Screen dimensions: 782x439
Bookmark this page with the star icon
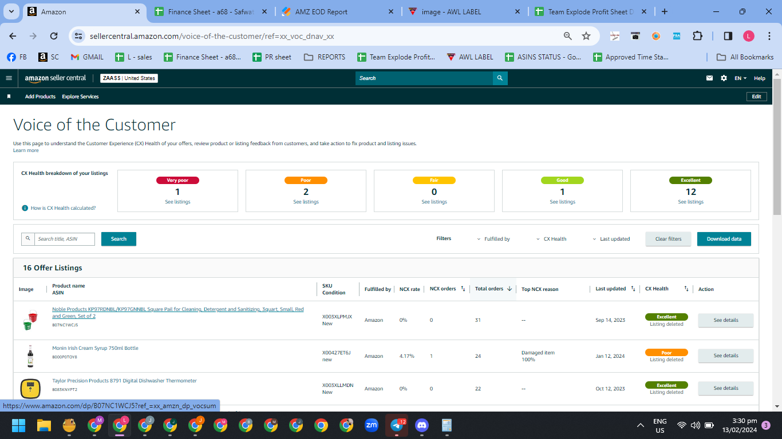pyautogui.click(x=586, y=36)
